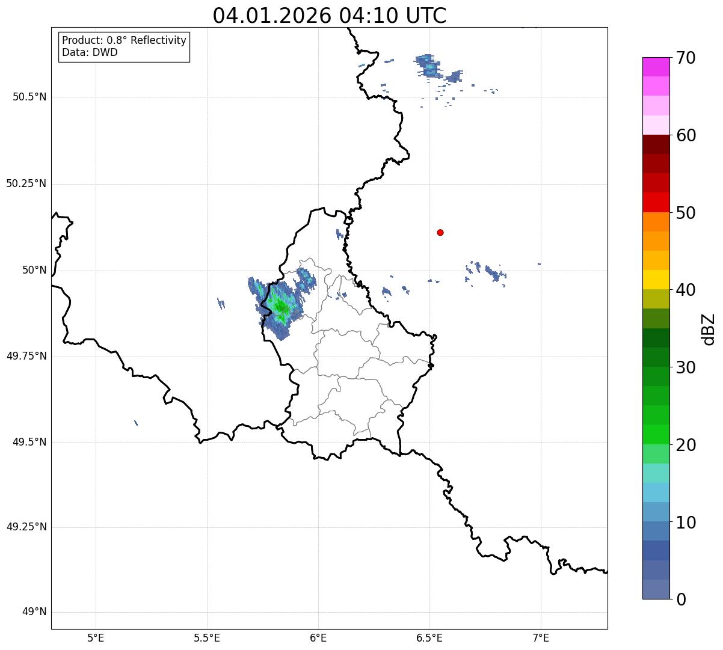Click the 40 label on the colorbar
This screenshot has width=723, height=650.
686,290
